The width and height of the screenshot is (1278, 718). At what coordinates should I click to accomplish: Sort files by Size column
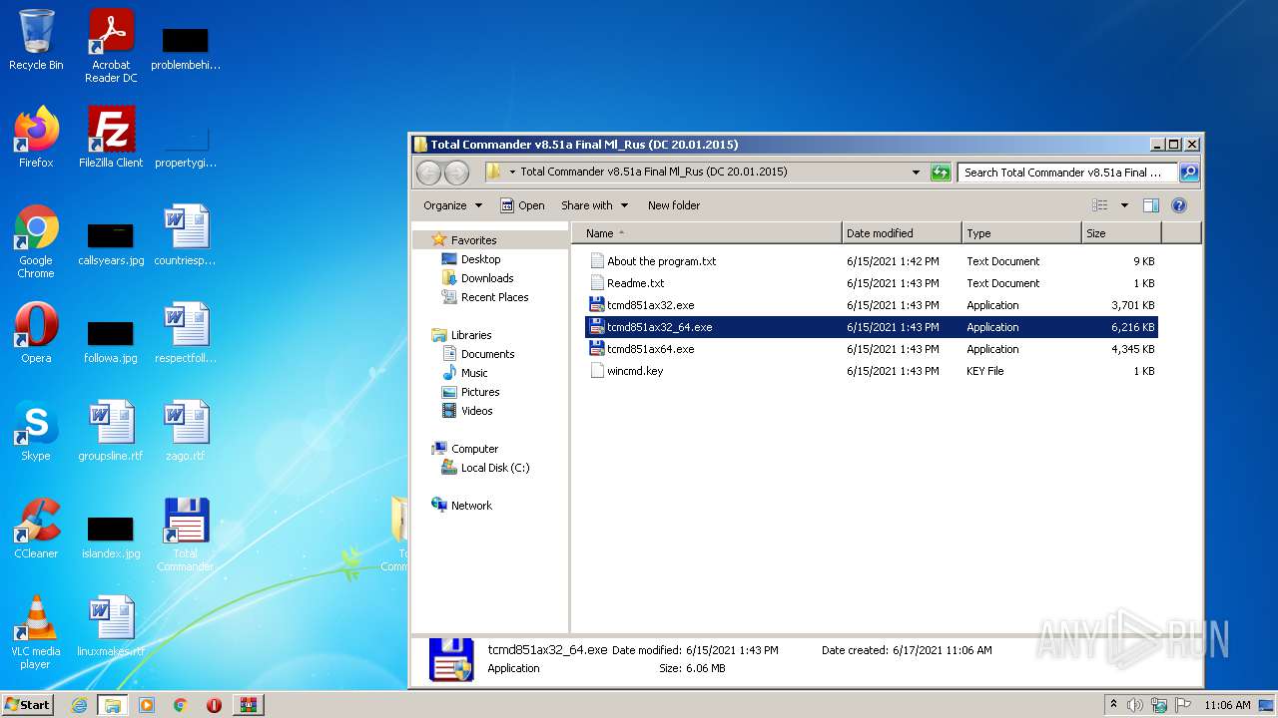point(1121,233)
